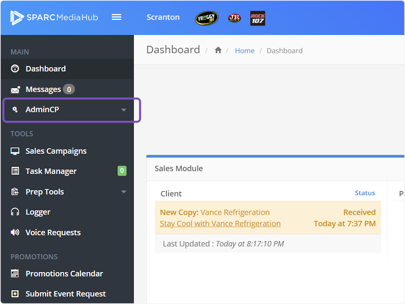The width and height of the screenshot is (405, 304).
Task: Select the Froggy 101 station logo
Action: pos(207,18)
